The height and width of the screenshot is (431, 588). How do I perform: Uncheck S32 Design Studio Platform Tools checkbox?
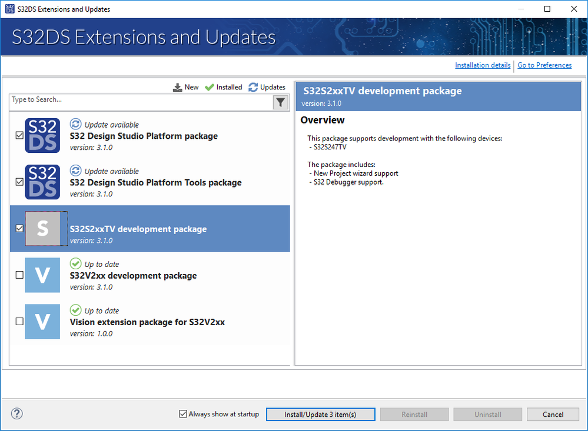[19, 182]
